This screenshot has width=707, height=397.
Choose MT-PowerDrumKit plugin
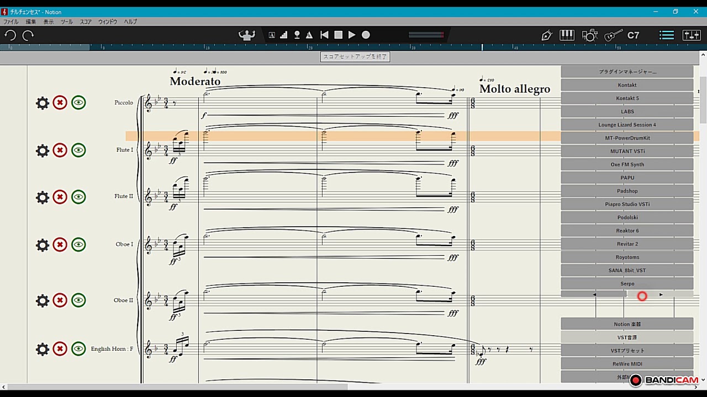(x=627, y=138)
